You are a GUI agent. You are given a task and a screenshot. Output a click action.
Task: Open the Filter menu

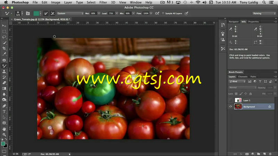(103, 2)
